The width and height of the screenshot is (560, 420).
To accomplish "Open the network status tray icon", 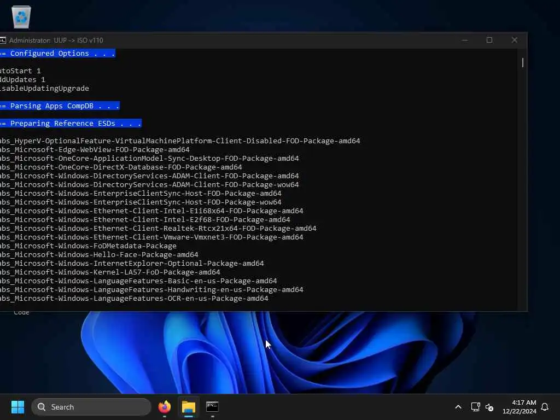I will (x=475, y=407).
